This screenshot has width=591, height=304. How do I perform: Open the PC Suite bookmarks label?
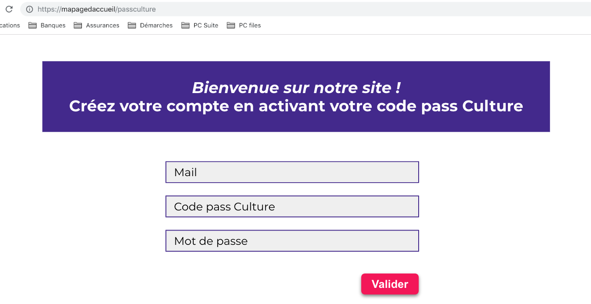pos(206,25)
